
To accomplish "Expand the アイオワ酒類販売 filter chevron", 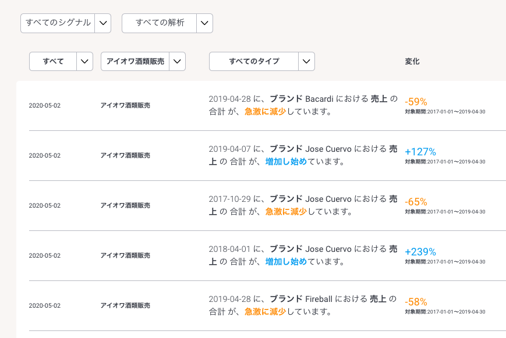I will coord(177,62).
